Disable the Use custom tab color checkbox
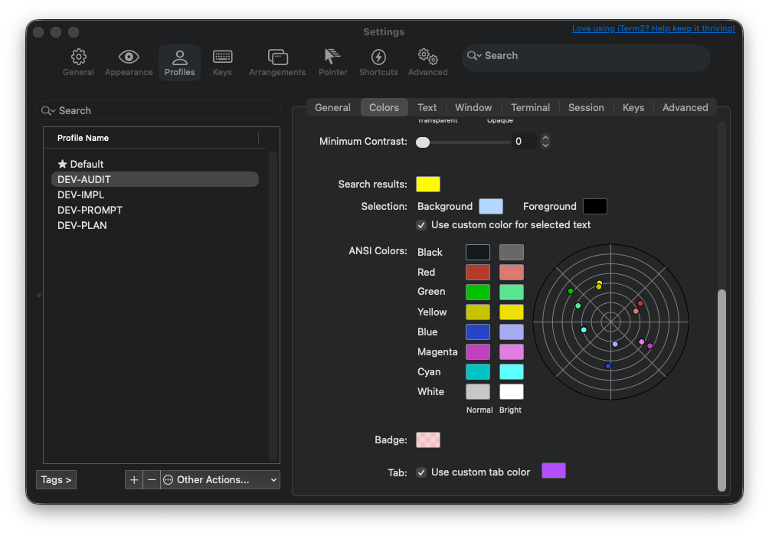This screenshot has width=769, height=536. point(421,472)
